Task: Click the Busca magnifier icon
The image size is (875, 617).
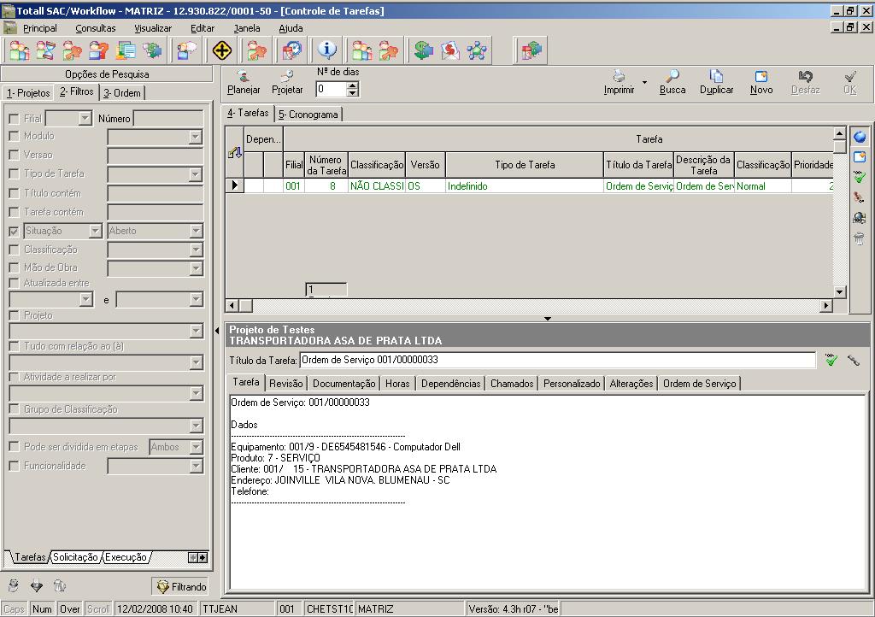Action: [x=672, y=76]
